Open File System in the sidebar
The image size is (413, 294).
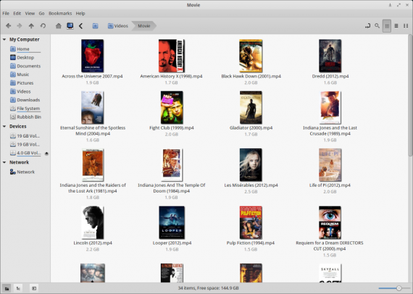coord(25,109)
